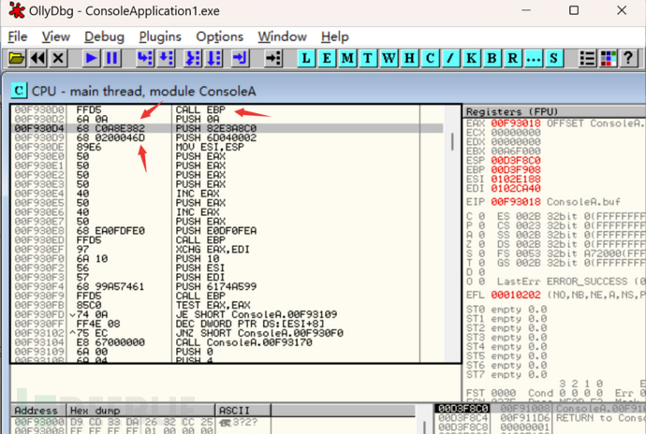The image size is (646, 434).
Task: Show Patches with slash button
Action: [x=450, y=58]
